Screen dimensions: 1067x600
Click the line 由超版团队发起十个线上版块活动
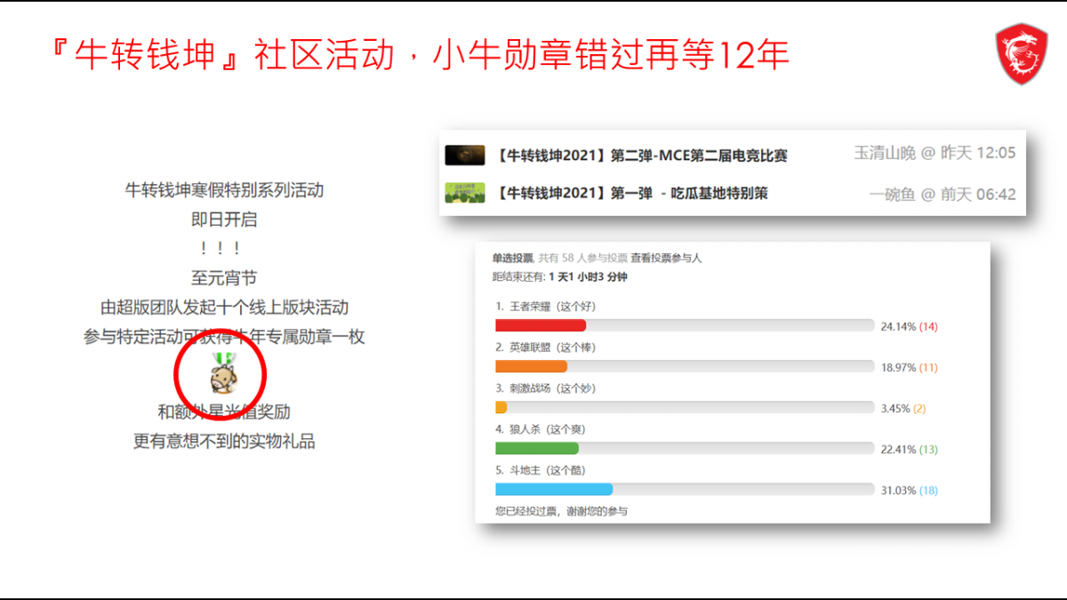coord(224,308)
